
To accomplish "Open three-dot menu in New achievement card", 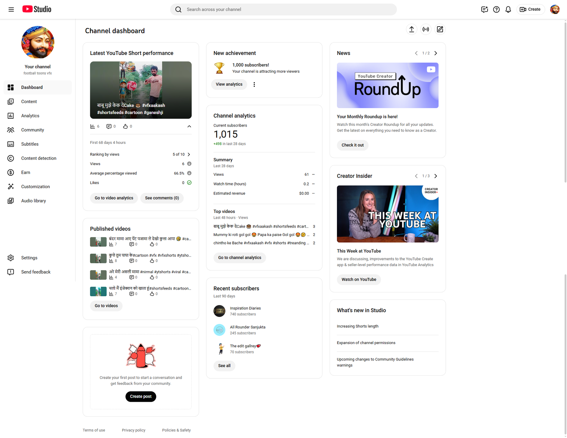I will point(254,84).
